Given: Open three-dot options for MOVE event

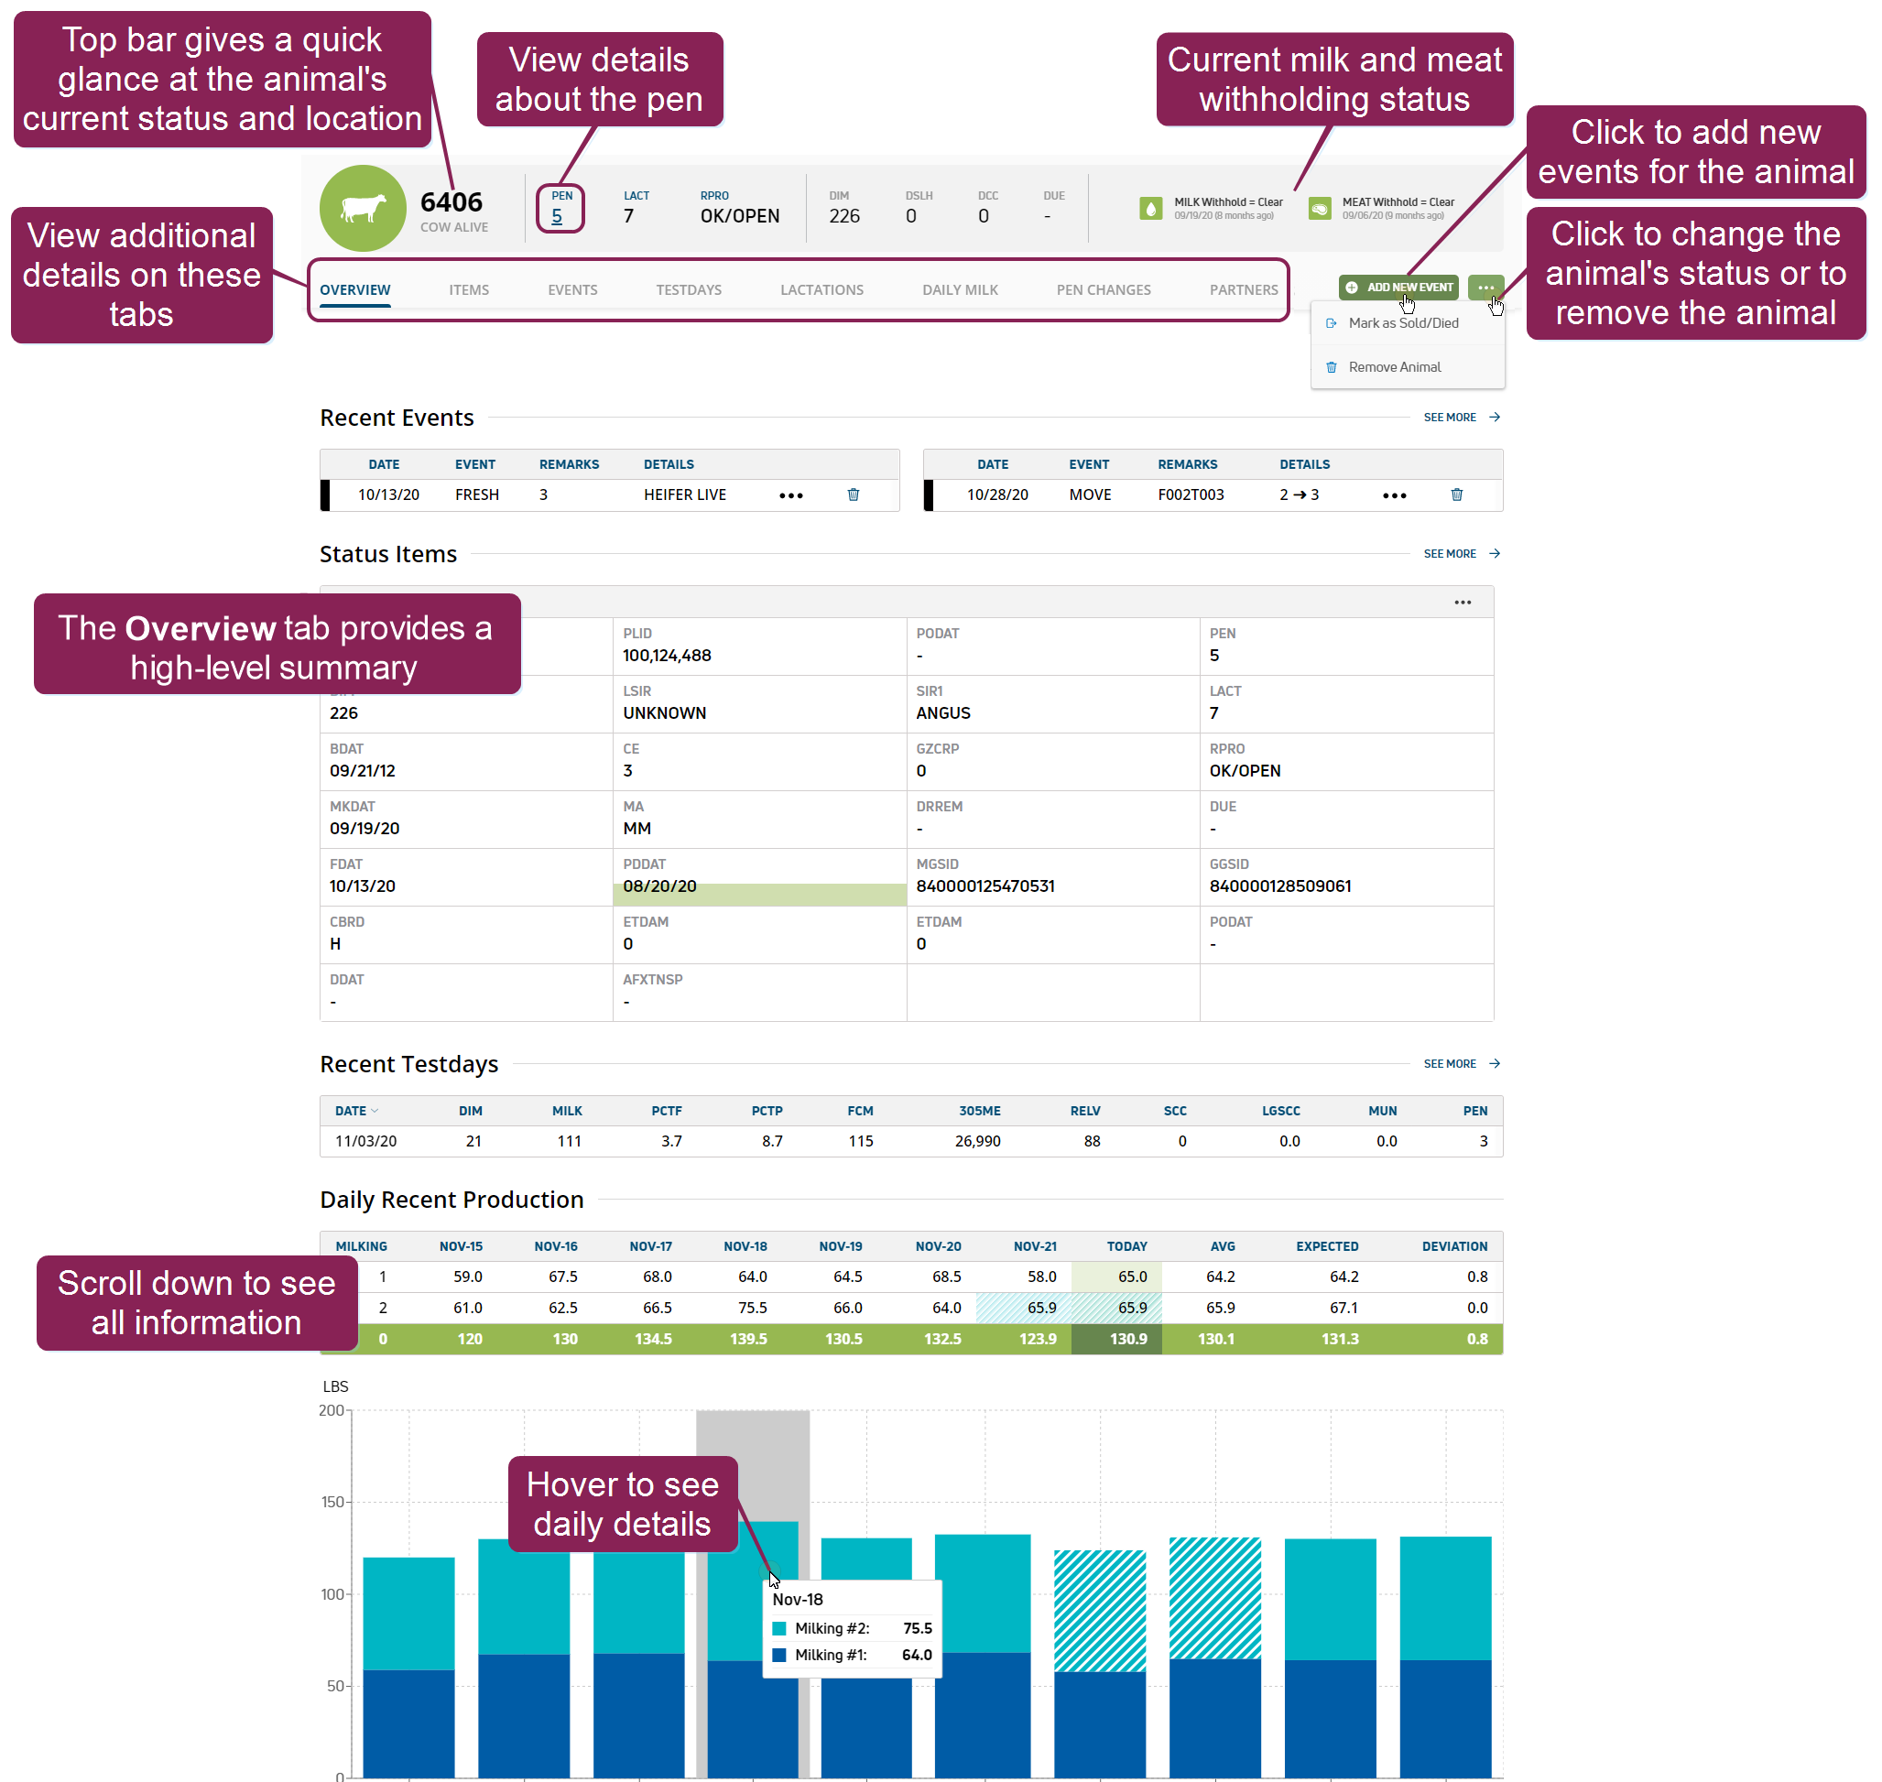Looking at the screenshot, I should (1394, 495).
